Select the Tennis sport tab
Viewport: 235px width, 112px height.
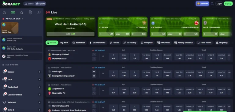pos(114,43)
